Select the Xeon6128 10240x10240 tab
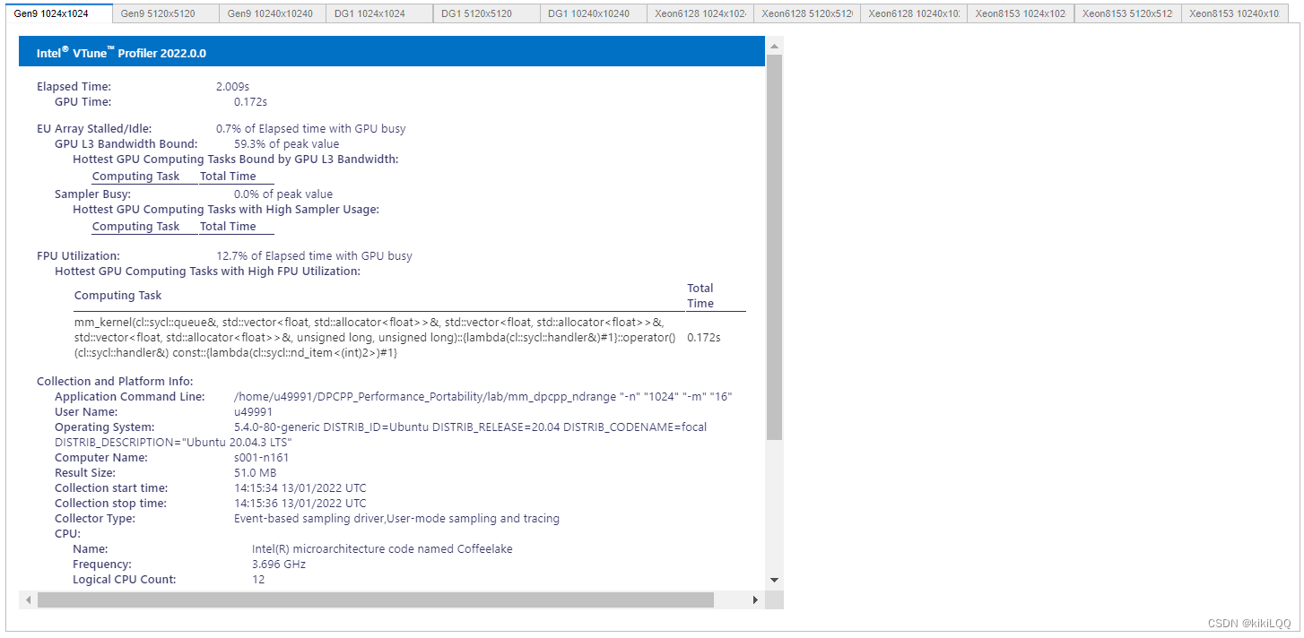The width and height of the screenshot is (1304, 638). 913,13
